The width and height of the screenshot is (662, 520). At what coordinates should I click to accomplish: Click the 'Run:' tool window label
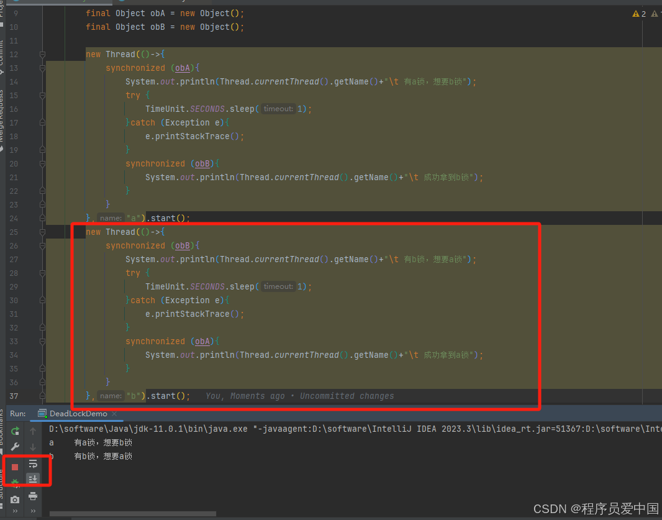pyautogui.click(x=18, y=414)
